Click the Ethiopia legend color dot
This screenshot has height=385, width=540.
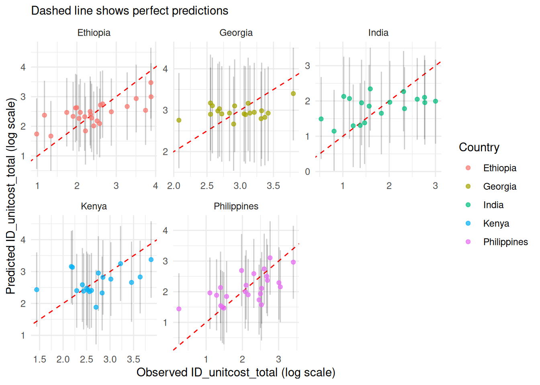tap(468, 168)
